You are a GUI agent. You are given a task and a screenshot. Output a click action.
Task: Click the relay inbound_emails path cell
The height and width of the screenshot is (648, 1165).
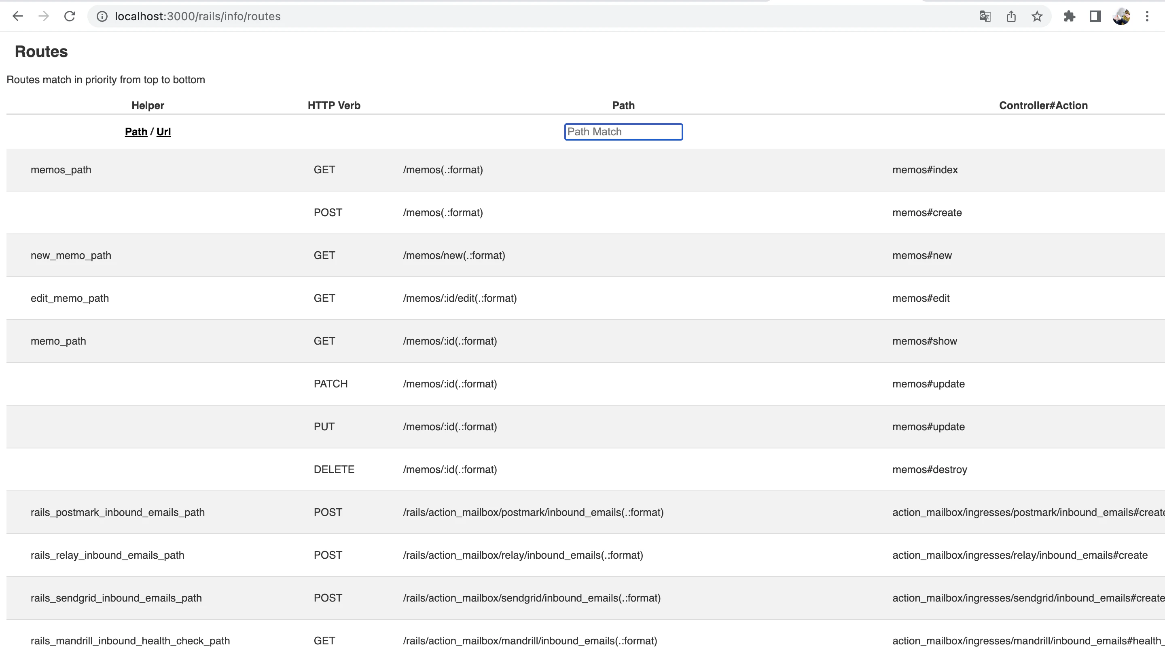[x=523, y=555]
